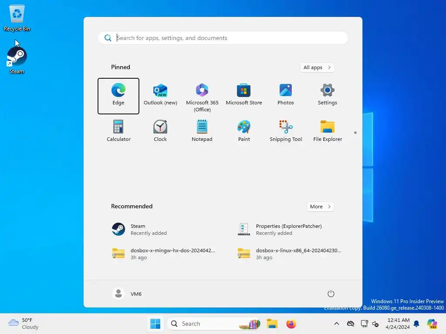Show More recommended items
The image size is (446, 334).
tap(320, 207)
